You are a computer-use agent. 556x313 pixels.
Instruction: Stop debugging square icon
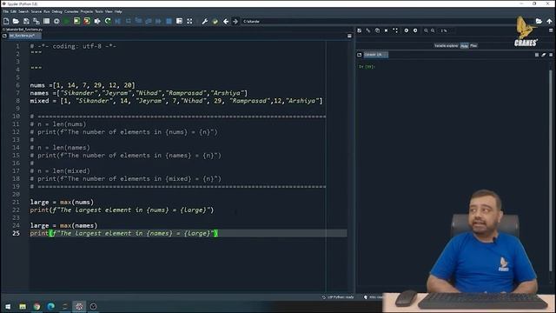[169, 21]
